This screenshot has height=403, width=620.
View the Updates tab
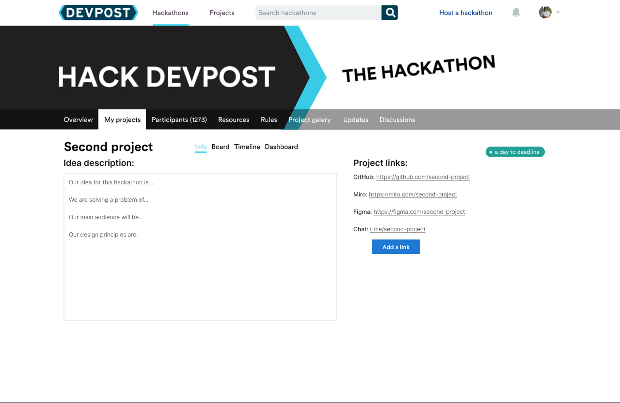click(356, 119)
